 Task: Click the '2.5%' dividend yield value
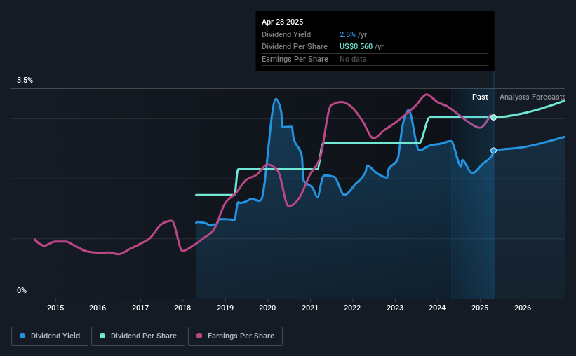(x=347, y=34)
